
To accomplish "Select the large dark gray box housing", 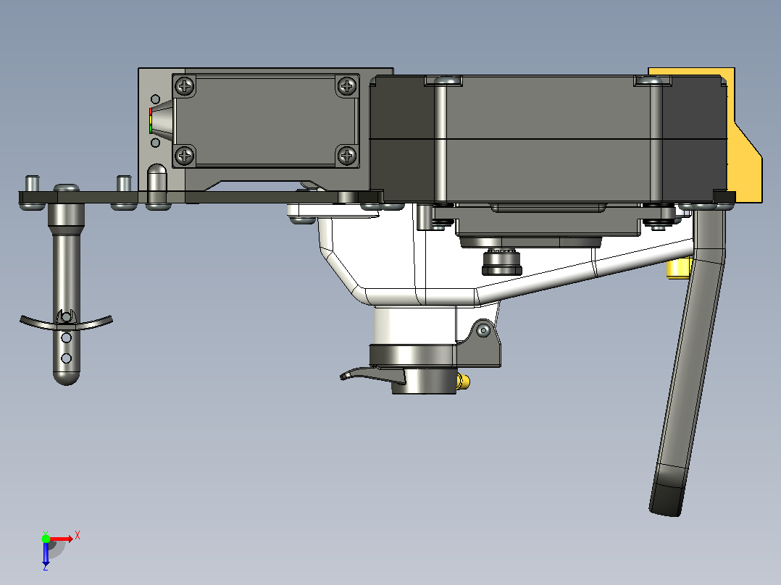I will pos(548,139).
